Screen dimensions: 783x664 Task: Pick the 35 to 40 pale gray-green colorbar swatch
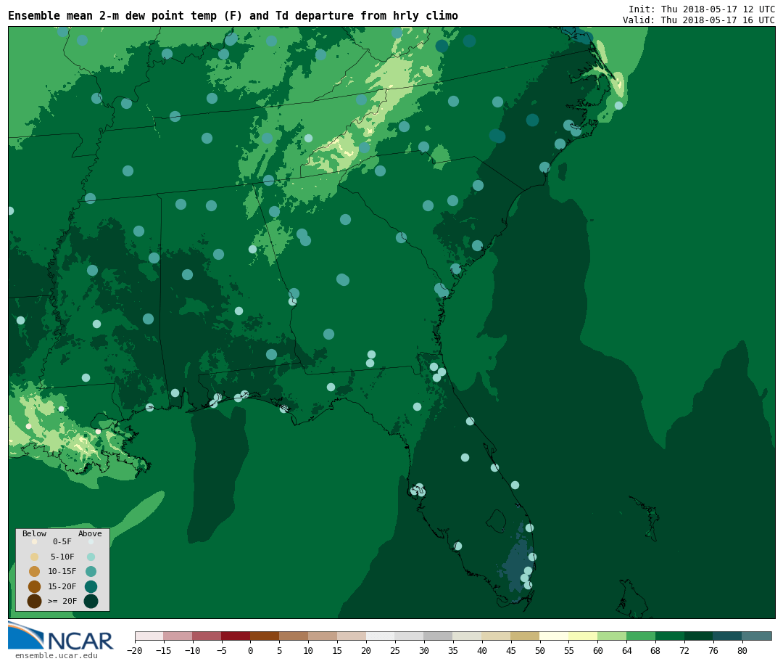click(468, 636)
